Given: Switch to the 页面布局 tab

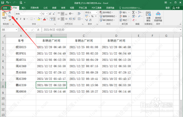Looking at the screenshot, I should pos(35,8).
